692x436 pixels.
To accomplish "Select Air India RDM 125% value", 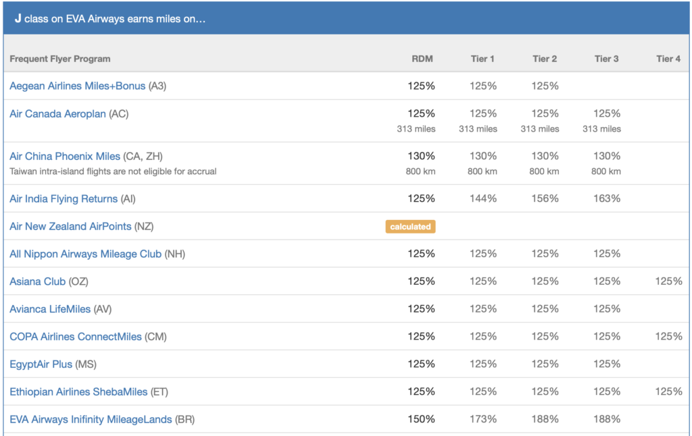I will click(421, 199).
